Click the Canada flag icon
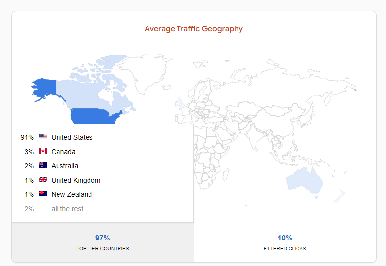Viewport: 386px width, 266px height. click(43, 151)
